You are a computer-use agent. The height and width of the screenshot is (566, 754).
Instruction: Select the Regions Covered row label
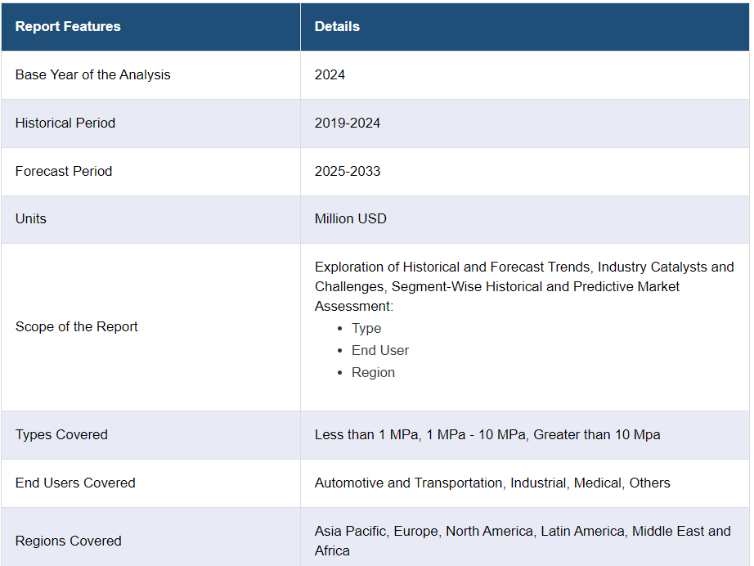point(69,541)
